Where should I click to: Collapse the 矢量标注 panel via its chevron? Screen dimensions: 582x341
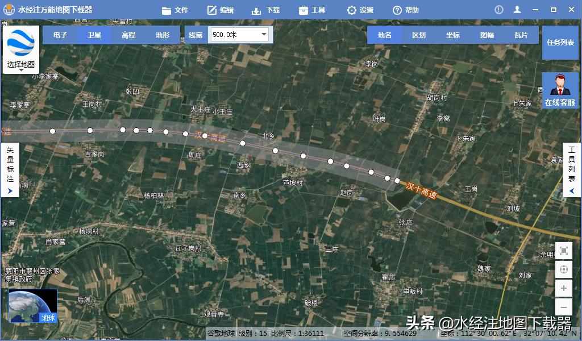[x=9, y=191]
